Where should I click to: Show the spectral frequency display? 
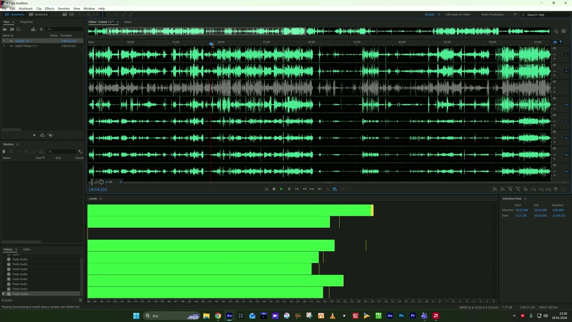coord(64,14)
